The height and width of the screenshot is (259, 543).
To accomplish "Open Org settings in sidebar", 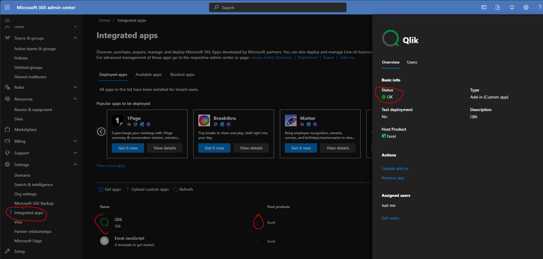I will pos(25,194).
